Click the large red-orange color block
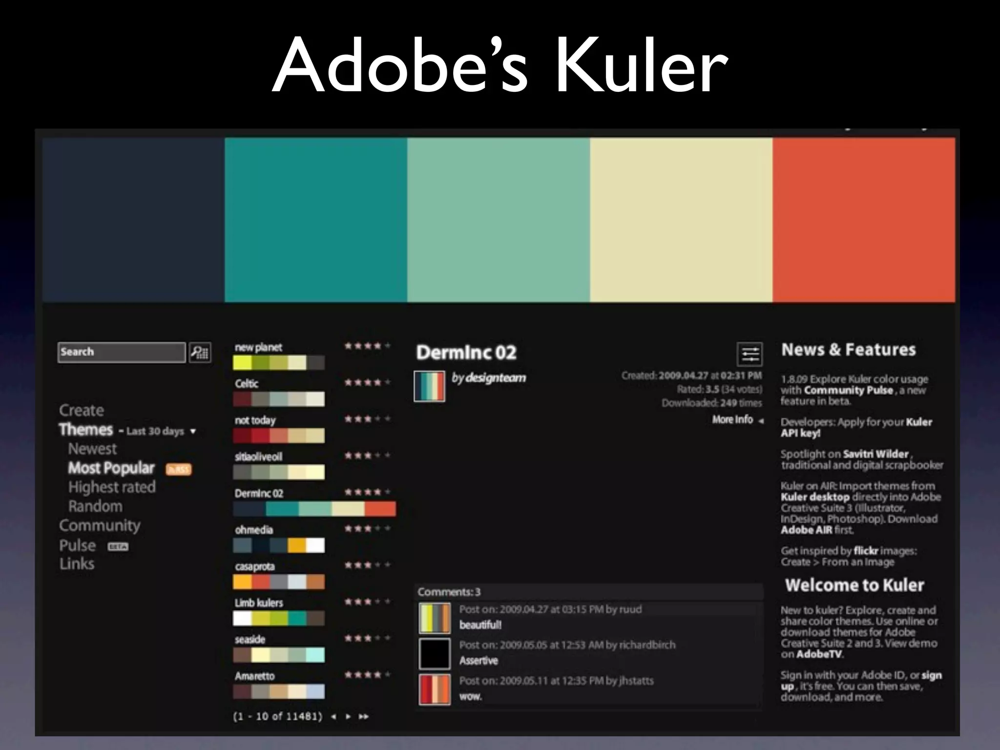Image resolution: width=1000 pixels, height=750 pixels. coord(864,220)
